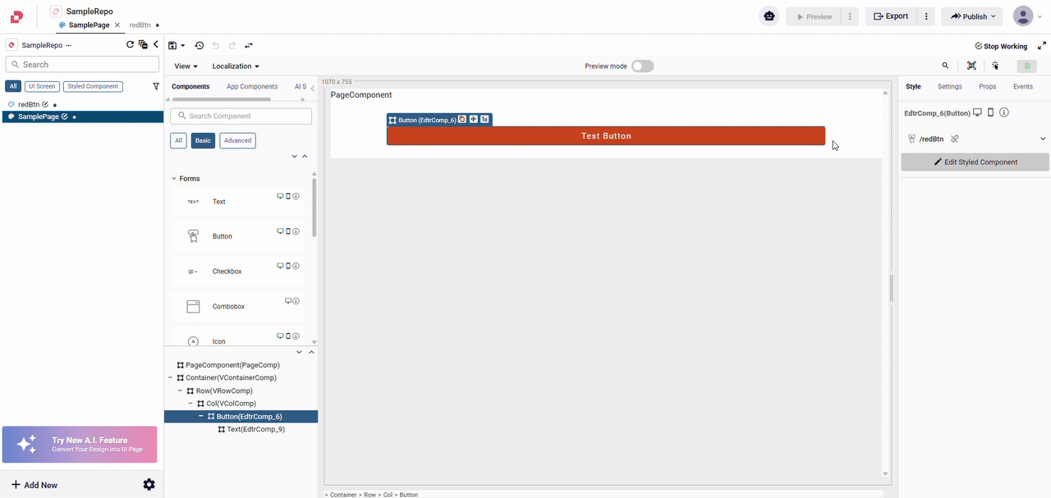Click the unlink icon next to /redBtn

click(x=955, y=139)
